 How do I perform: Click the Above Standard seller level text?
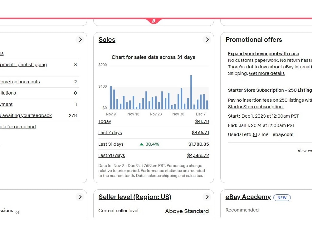tap(187, 211)
